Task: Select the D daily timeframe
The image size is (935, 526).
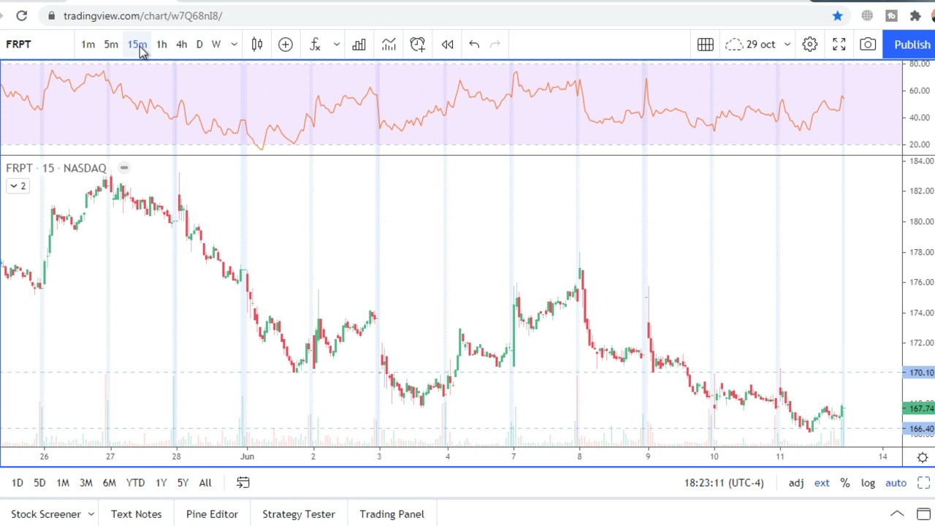Action: click(x=199, y=45)
